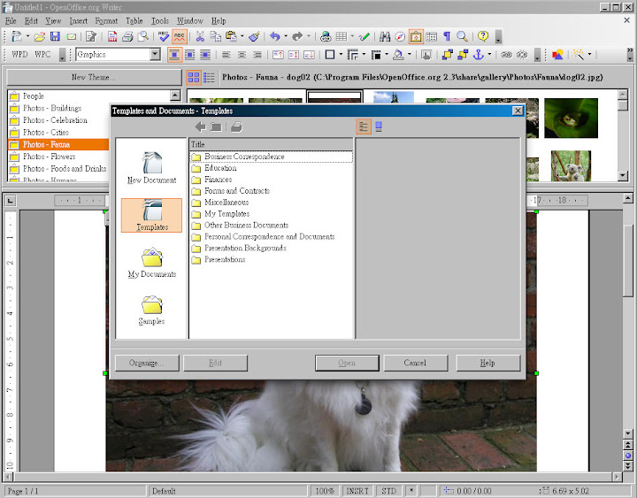Screen dimensions: 637x498
Task: Click the Anchor icon in frame toolbar
Action: point(478,54)
